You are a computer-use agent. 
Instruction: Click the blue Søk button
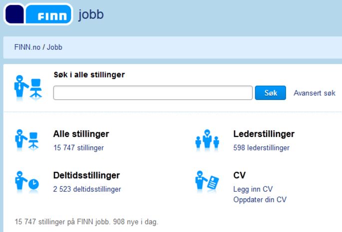(271, 93)
